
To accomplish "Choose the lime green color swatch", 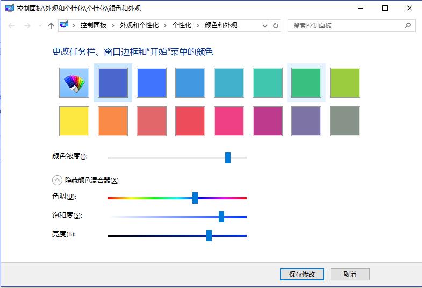I will click(345, 83).
